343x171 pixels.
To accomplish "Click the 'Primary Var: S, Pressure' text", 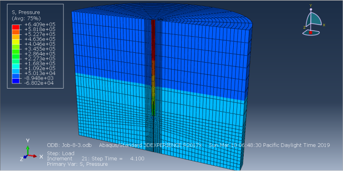I will tap(78, 164).
